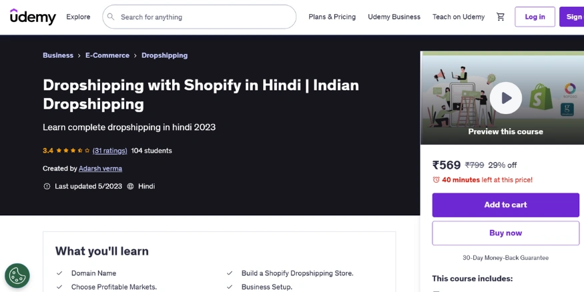Click the checkmark beside Business Setup

pos(230,287)
